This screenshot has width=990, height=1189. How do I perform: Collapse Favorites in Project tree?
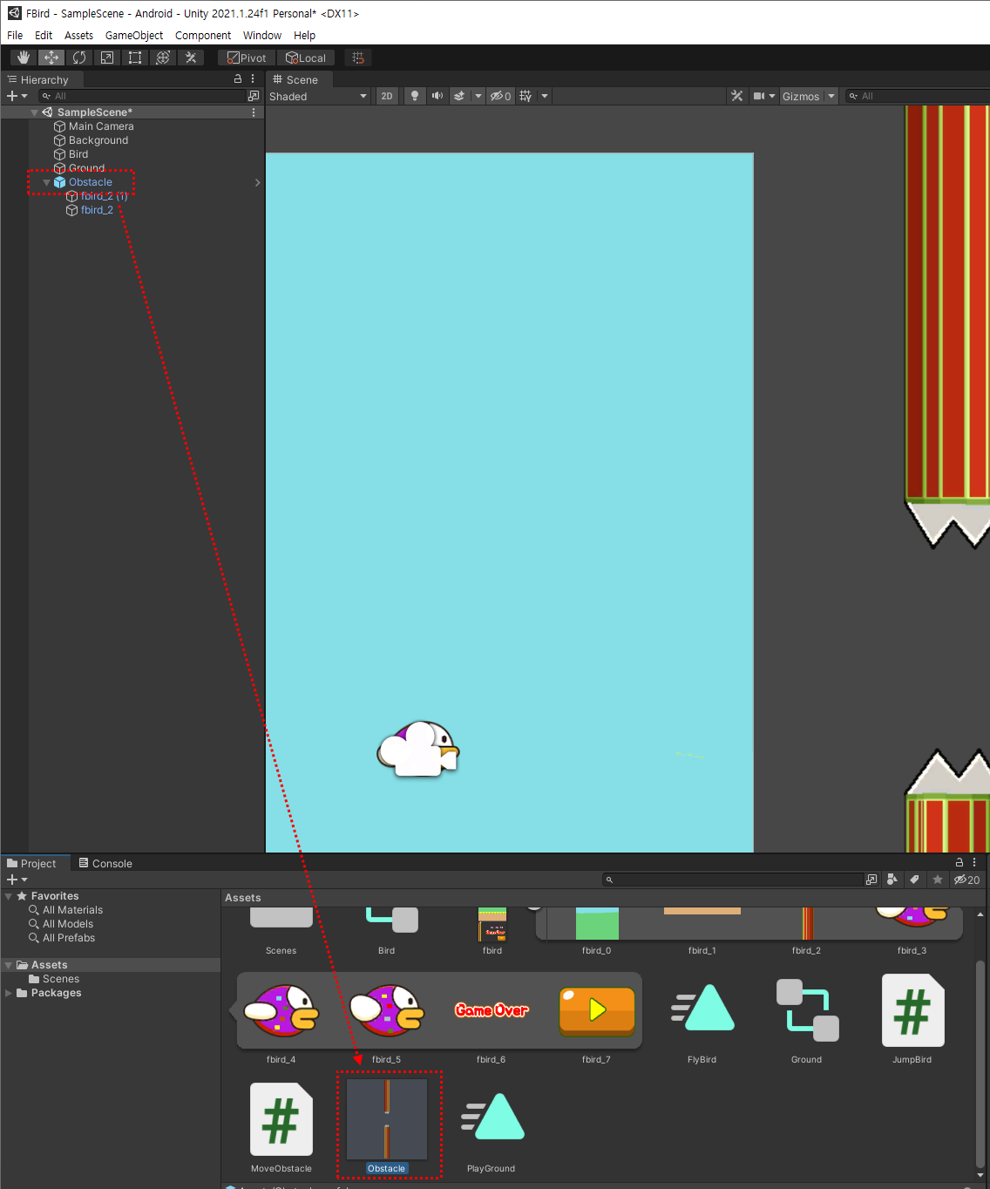(9, 896)
